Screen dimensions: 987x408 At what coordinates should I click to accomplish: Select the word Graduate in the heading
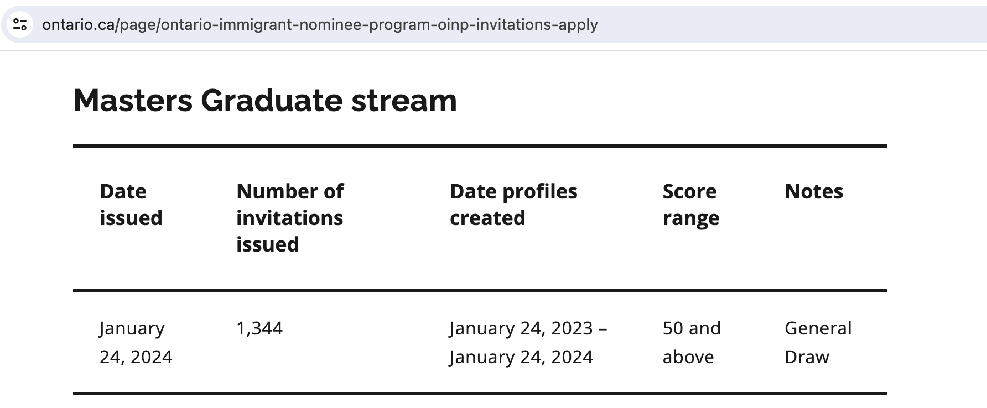[272, 101]
